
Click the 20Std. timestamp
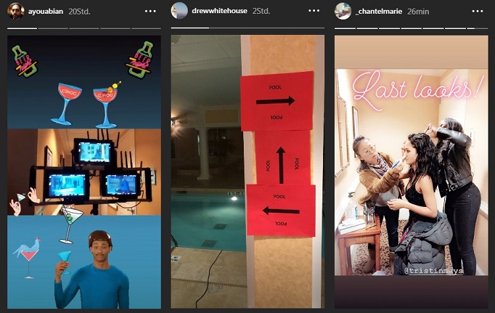(79, 11)
